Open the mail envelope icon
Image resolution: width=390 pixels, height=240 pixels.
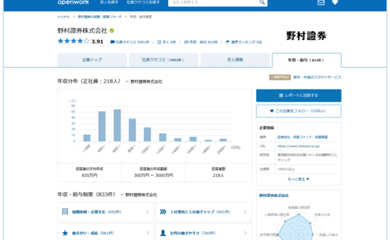coord(321,2)
